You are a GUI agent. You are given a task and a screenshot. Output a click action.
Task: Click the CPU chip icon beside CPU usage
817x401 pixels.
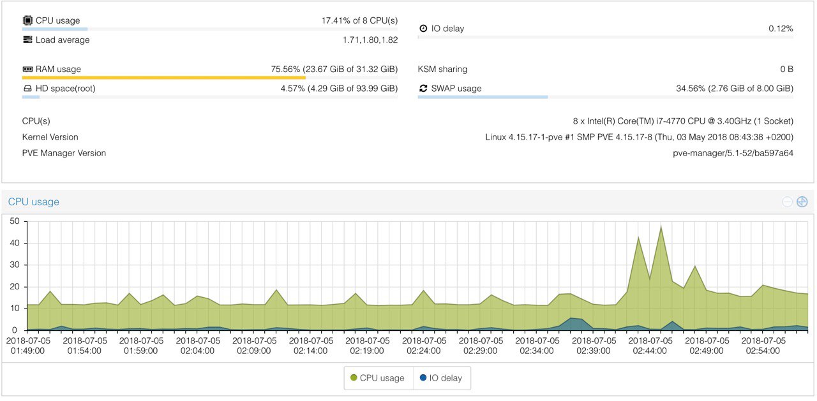(27, 20)
